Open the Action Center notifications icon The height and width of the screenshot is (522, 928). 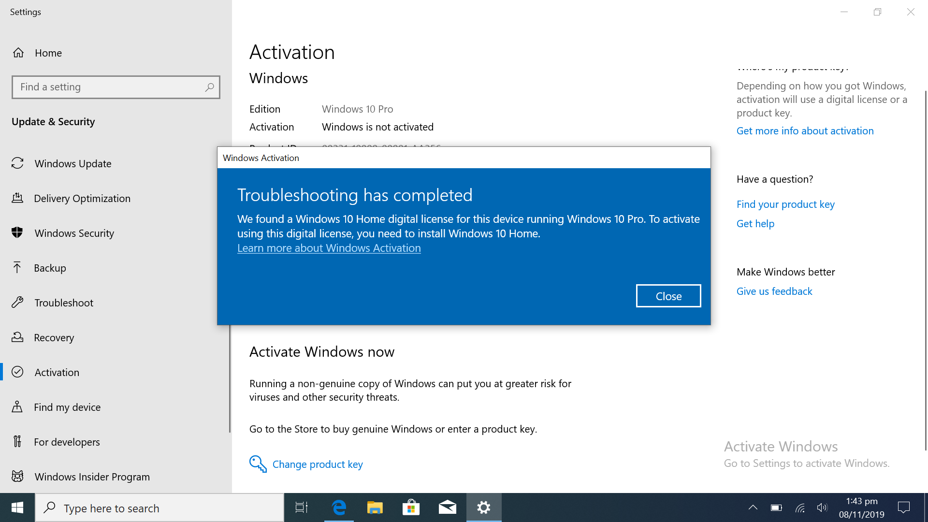coord(903,507)
